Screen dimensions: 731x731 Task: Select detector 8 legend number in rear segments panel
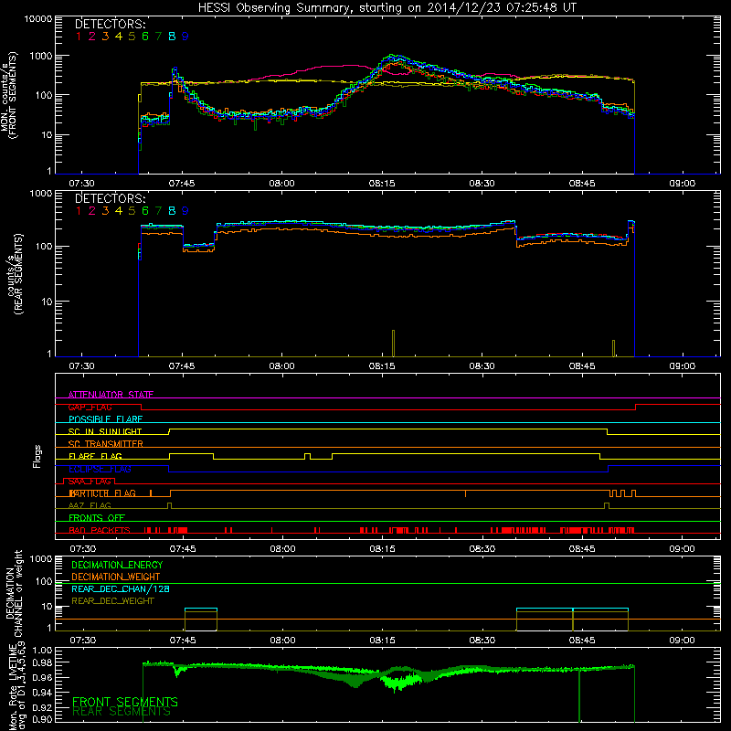click(172, 211)
